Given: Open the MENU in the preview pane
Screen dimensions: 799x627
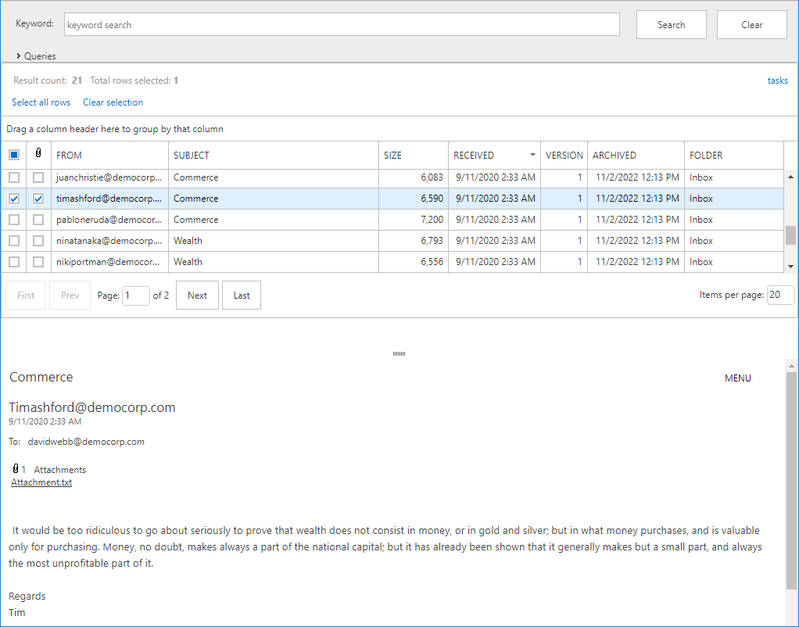Looking at the screenshot, I should coord(737,378).
